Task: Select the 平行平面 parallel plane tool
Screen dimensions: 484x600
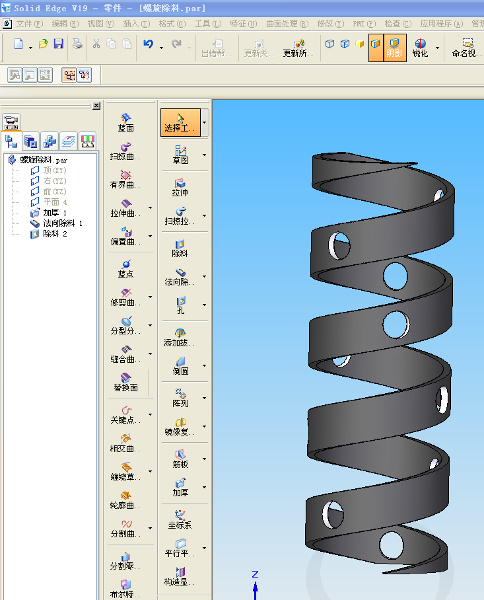Action: click(180, 548)
